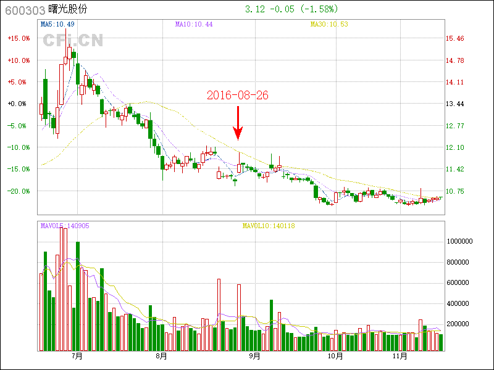Jump to 9月 on the time axis
This screenshot has height=370, width=494.
(254, 356)
